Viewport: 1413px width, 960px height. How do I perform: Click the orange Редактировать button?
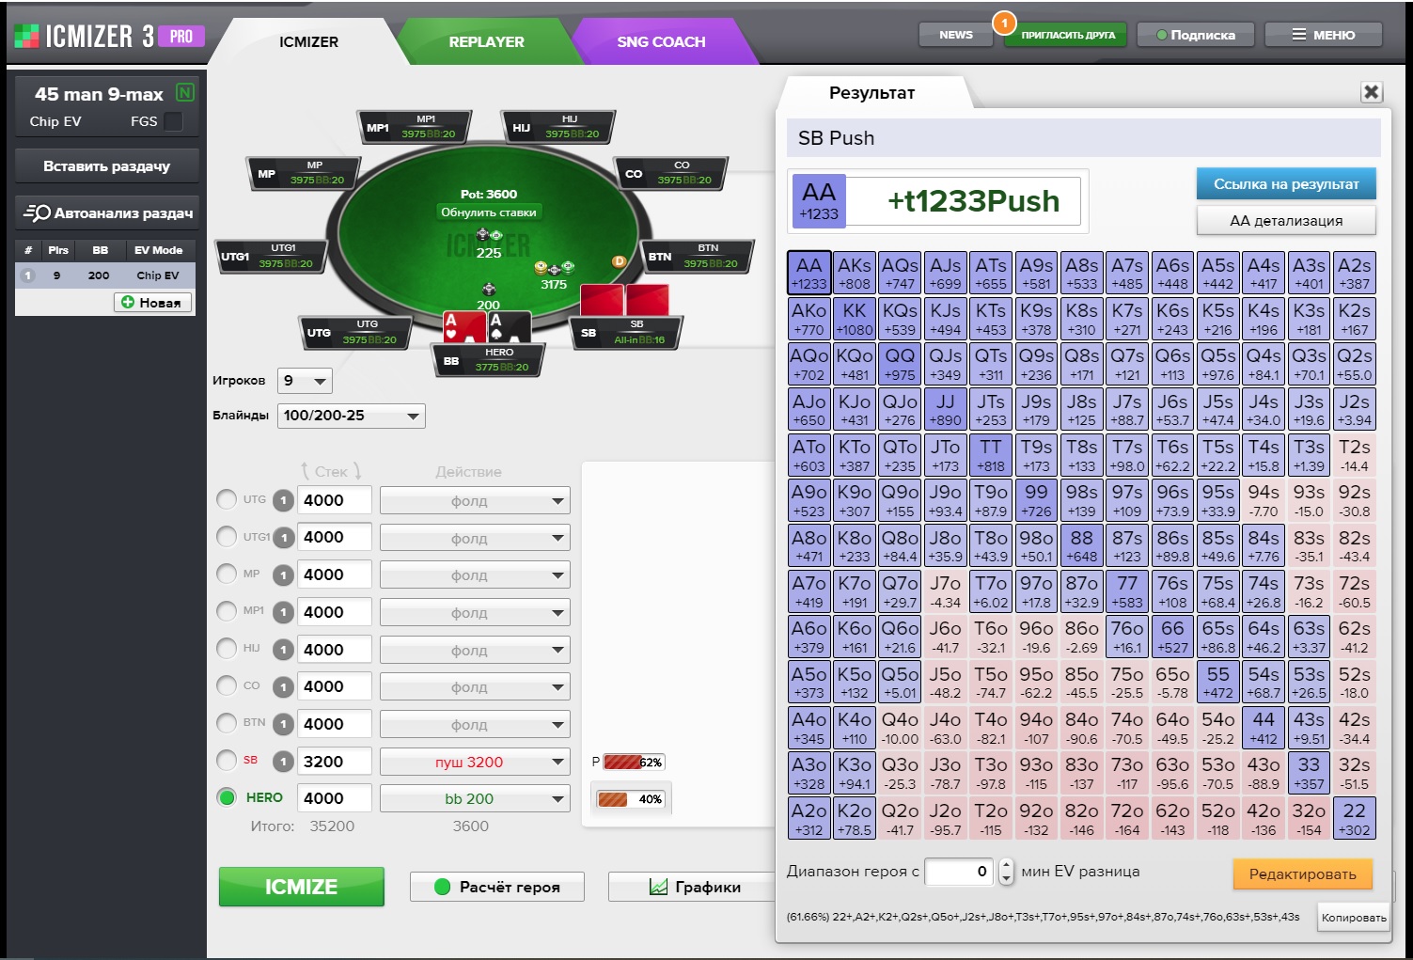click(x=1302, y=874)
